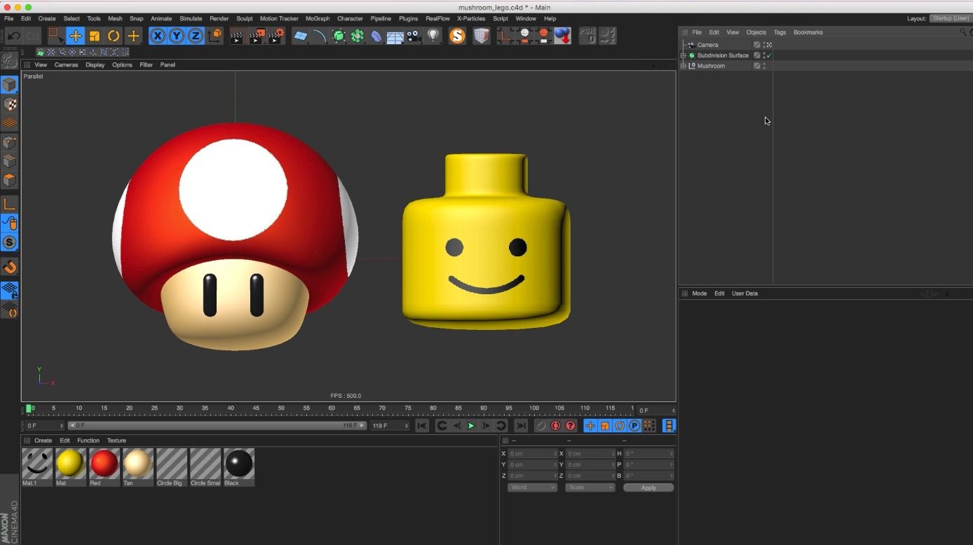Open the Layout Startup (User) dropdown
This screenshot has height=545, width=973.
tap(951, 18)
